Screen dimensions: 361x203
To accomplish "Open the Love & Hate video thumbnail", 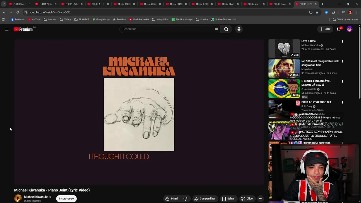I will point(284,48).
